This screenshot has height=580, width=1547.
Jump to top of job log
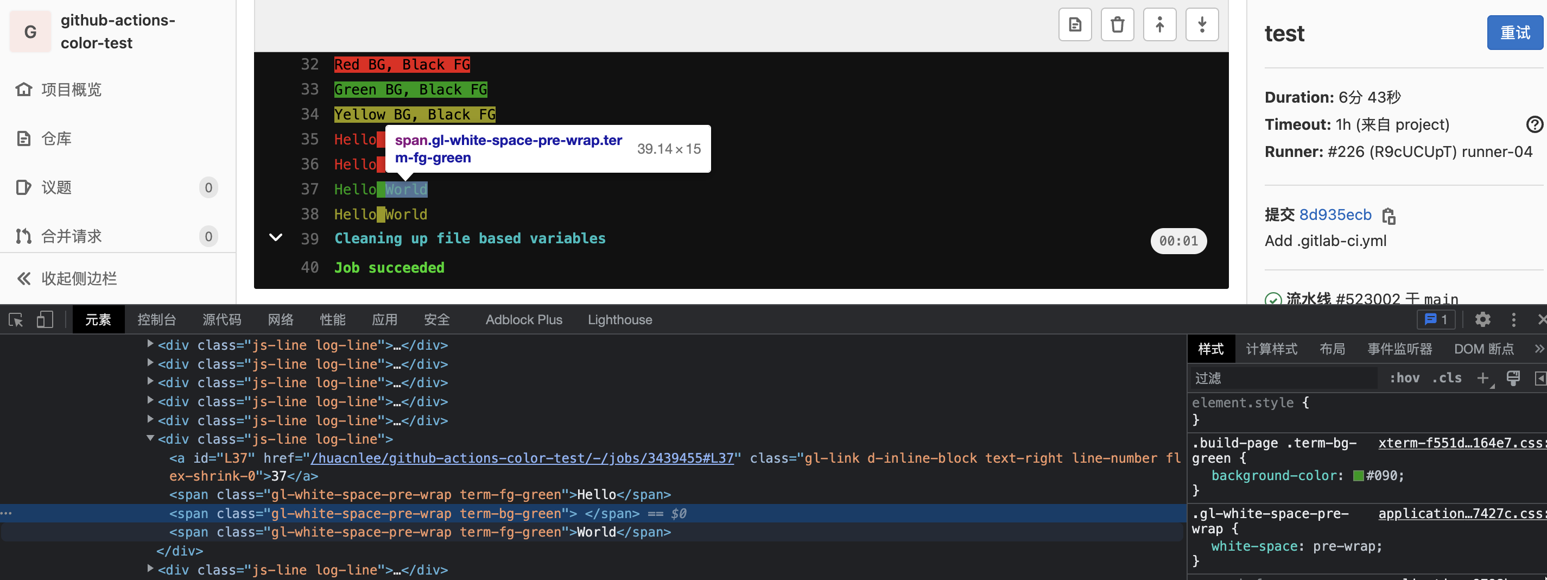[1159, 24]
